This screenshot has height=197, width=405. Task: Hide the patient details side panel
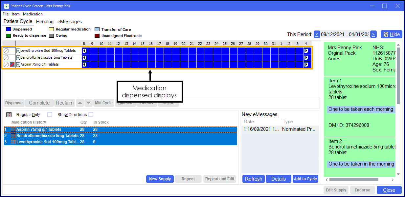coord(391,34)
